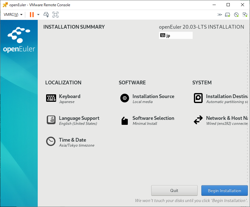Maximize the VMware Remote Console window
This screenshot has width=250, height=207.
click(x=228, y=5)
